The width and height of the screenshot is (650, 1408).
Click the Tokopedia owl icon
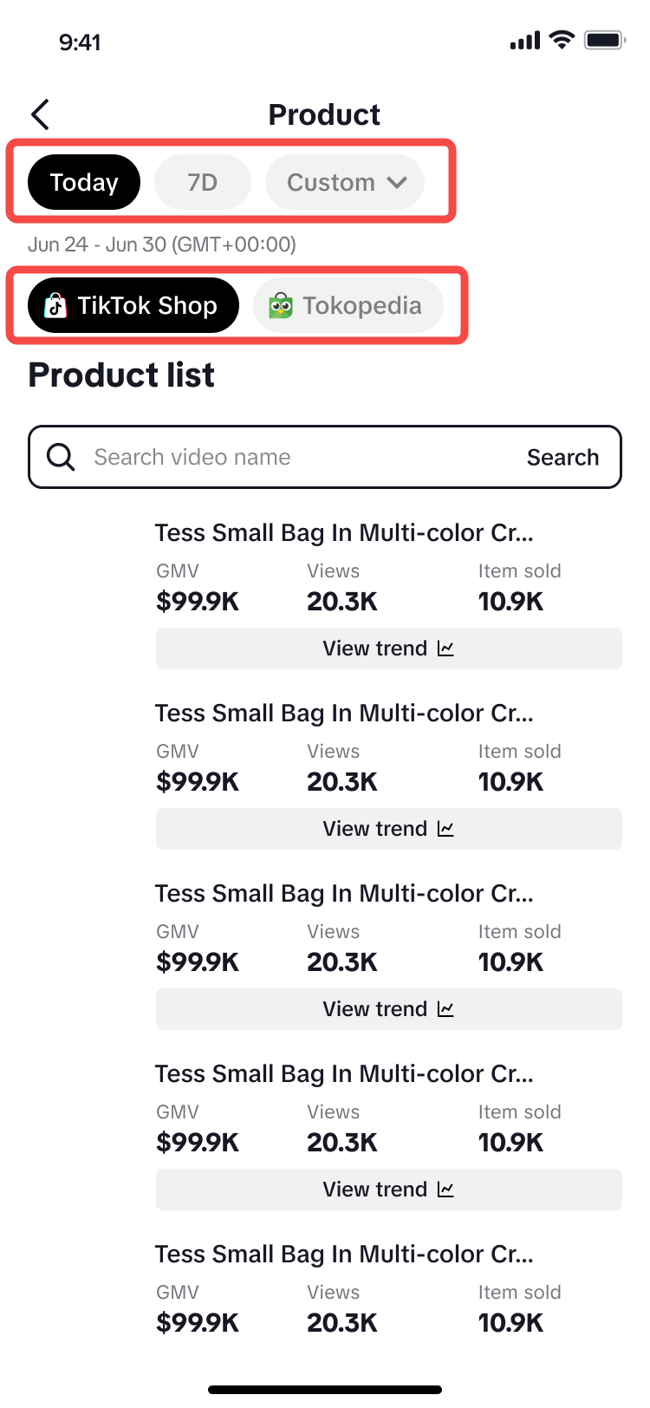pos(281,305)
